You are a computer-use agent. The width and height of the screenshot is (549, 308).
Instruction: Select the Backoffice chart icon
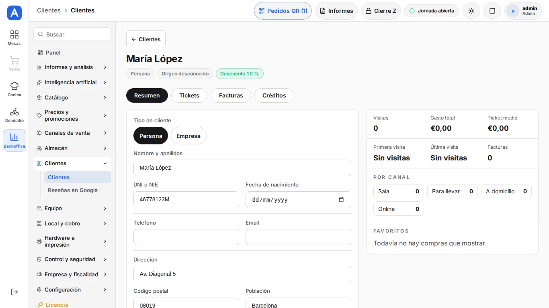click(14, 140)
